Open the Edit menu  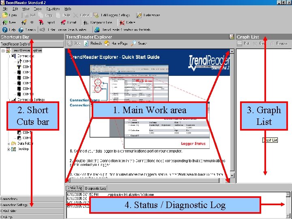tap(15, 9)
